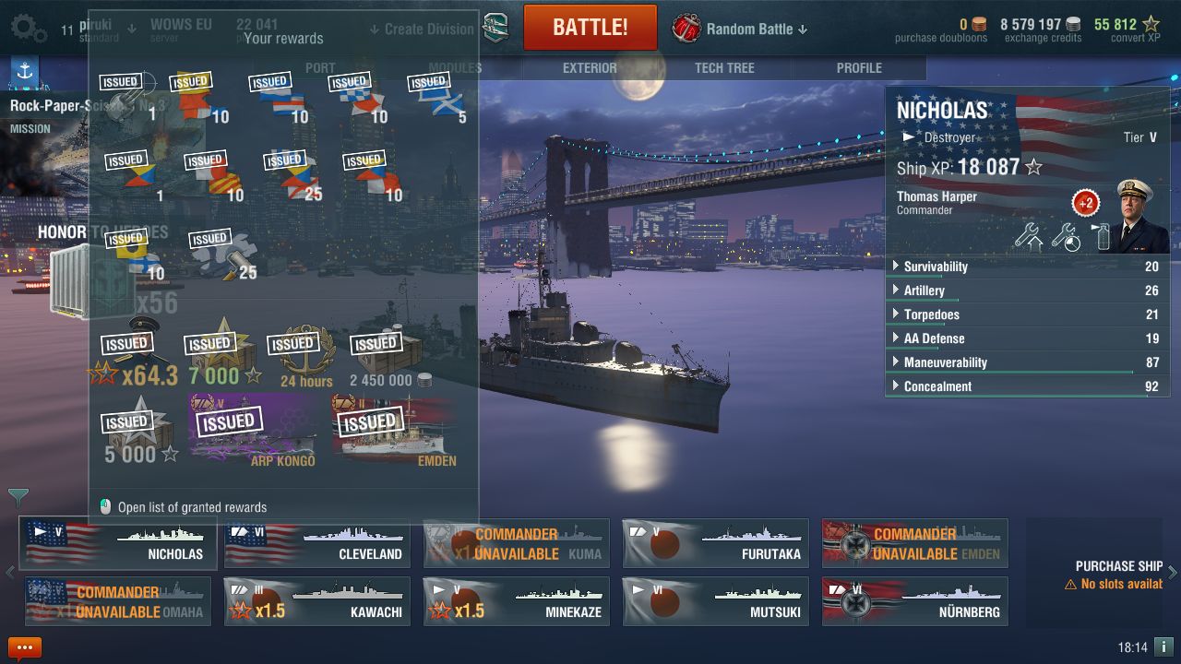Select the Nürnberg ship card
The image size is (1181, 664).
pos(914,601)
